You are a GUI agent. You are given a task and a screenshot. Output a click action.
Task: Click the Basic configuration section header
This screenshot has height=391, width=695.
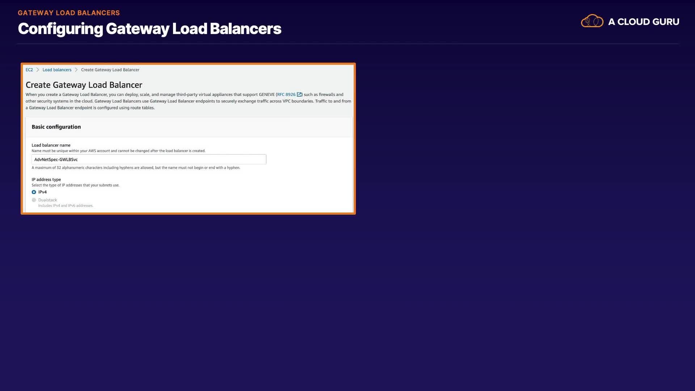click(x=56, y=127)
